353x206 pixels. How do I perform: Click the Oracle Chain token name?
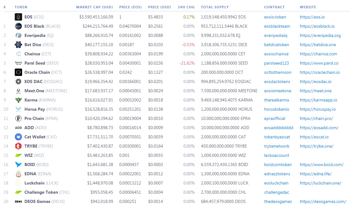pos(37,72)
